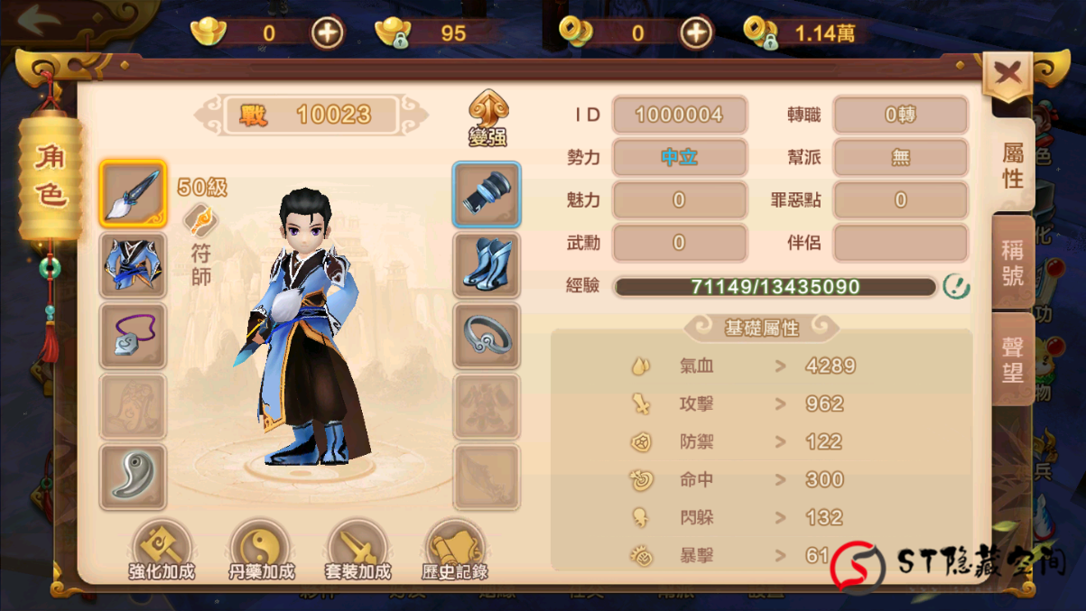This screenshot has height=611, width=1086.
Task: Open 歷史記錄 scroll icon
Action: [x=455, y=551]
